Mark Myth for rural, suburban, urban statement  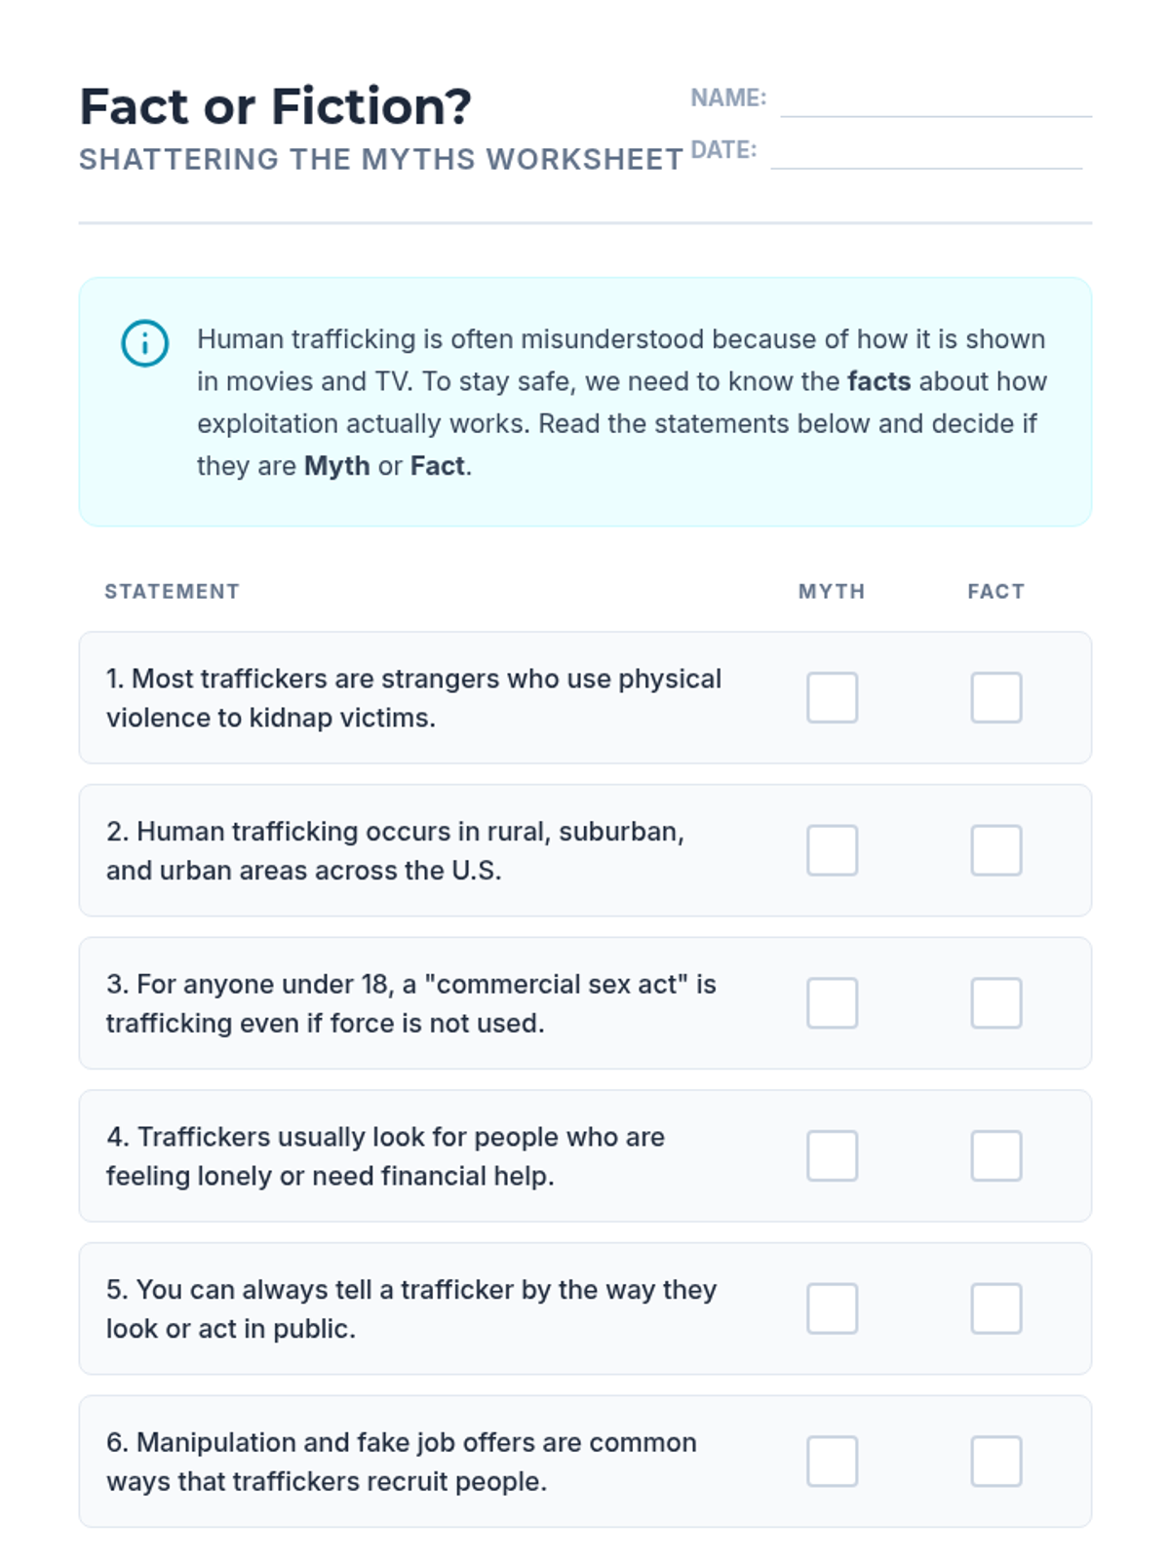click(x=832, y=850)
